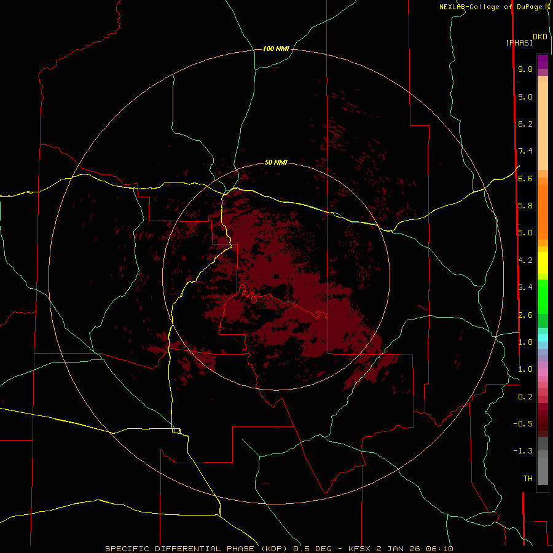The height and width of the screenshot is (553, 553).
Task: Click the 9.0 value on the scale
Action: point(525,96)
